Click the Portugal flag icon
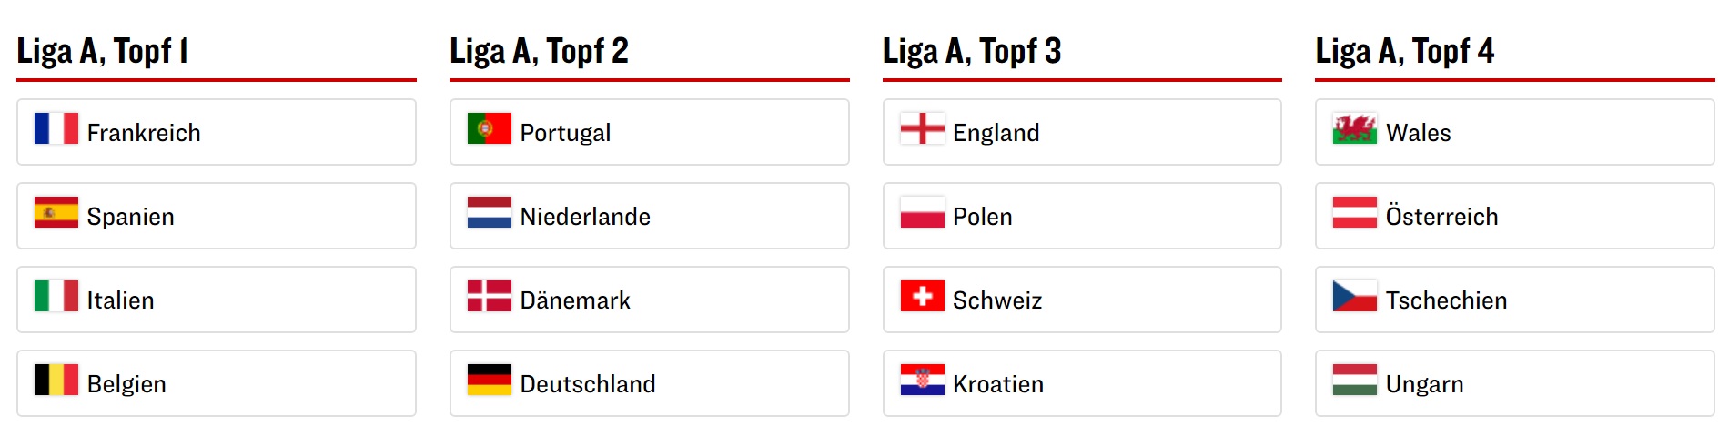1729x437 pixels. coord(489,128)
